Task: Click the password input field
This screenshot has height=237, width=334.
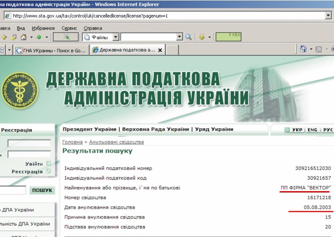Action: coord(29,154)
